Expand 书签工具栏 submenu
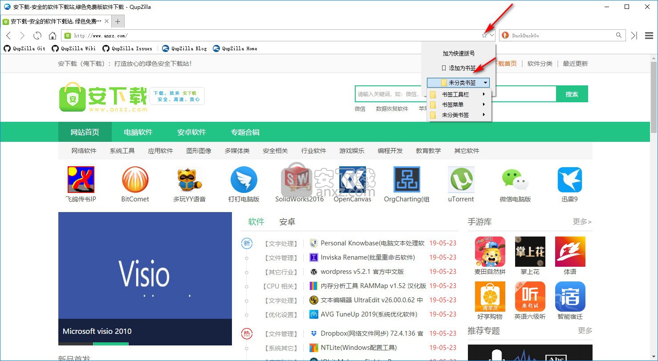658x361 pixels. coord(459,94)
